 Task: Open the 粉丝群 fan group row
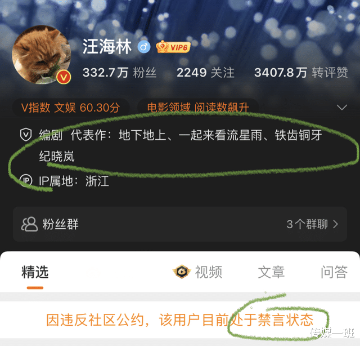tap(180, 224)
